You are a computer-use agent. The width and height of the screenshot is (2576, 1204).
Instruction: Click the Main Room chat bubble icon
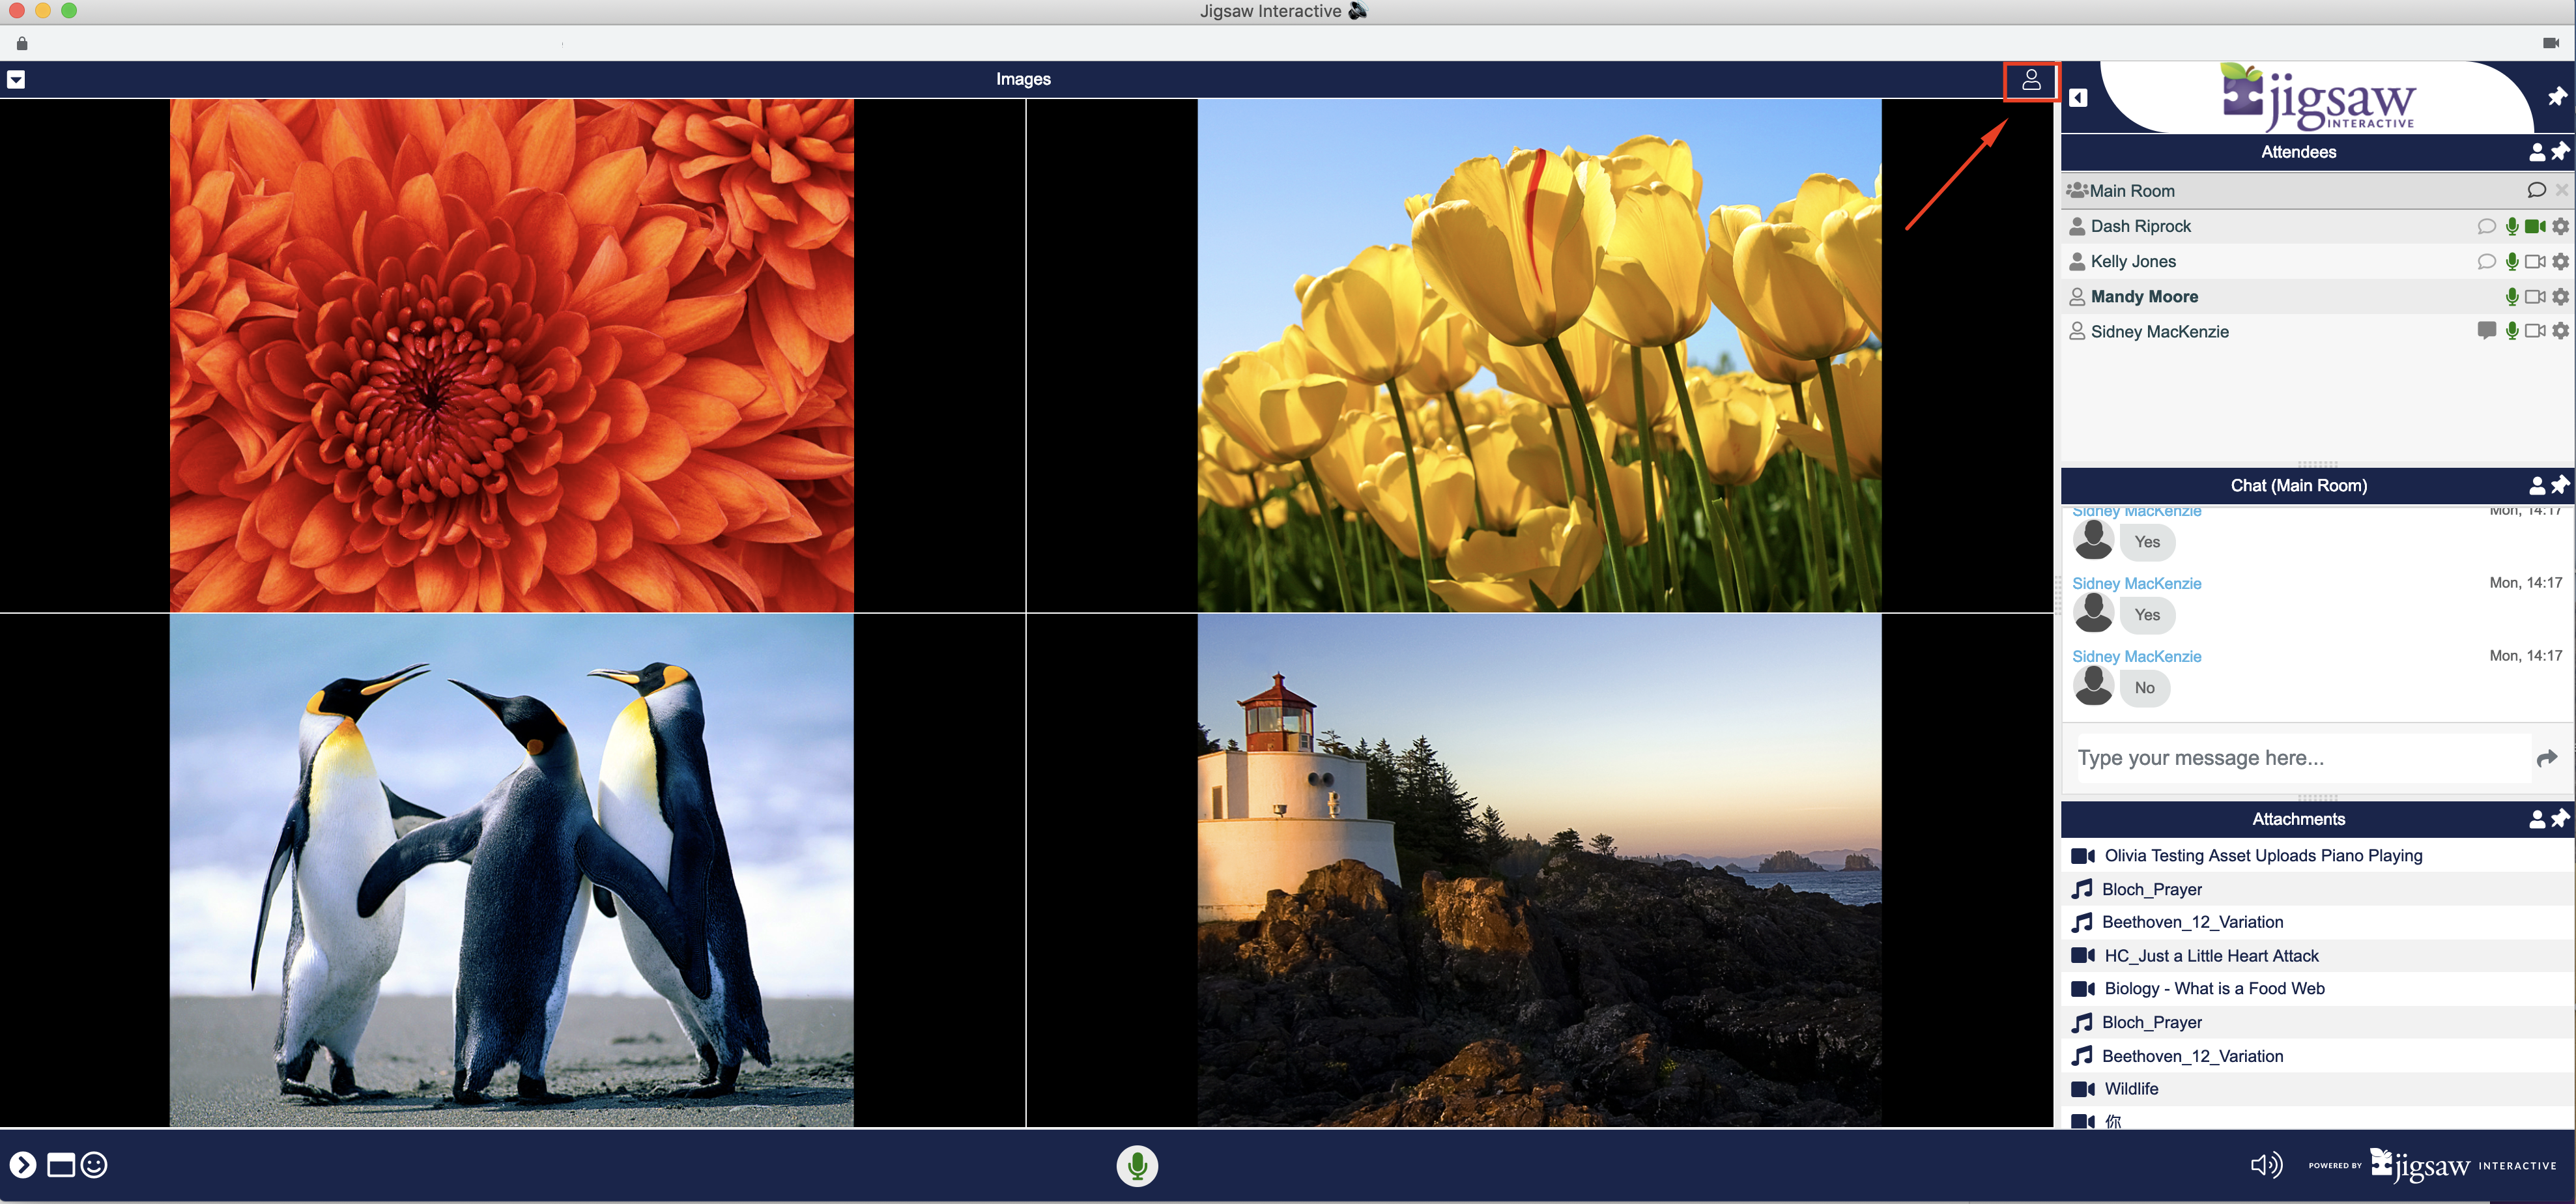[2536, 190]
